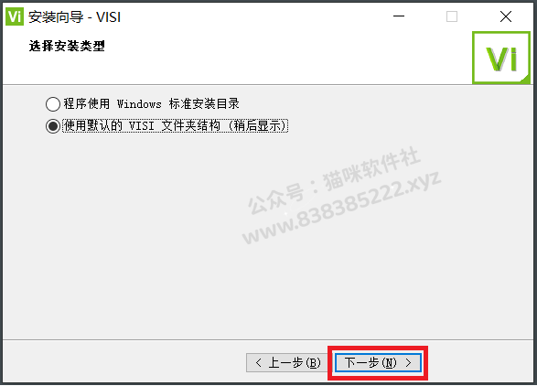Click the watermark URL www.838385222.xyz

click(x=341, y=208)
